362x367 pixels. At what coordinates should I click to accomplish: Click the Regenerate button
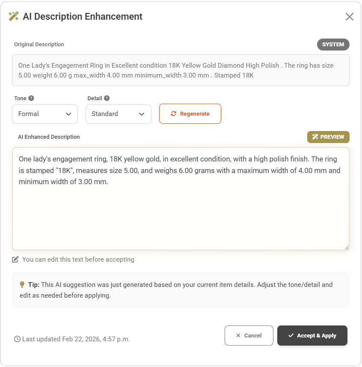[190, 113]
